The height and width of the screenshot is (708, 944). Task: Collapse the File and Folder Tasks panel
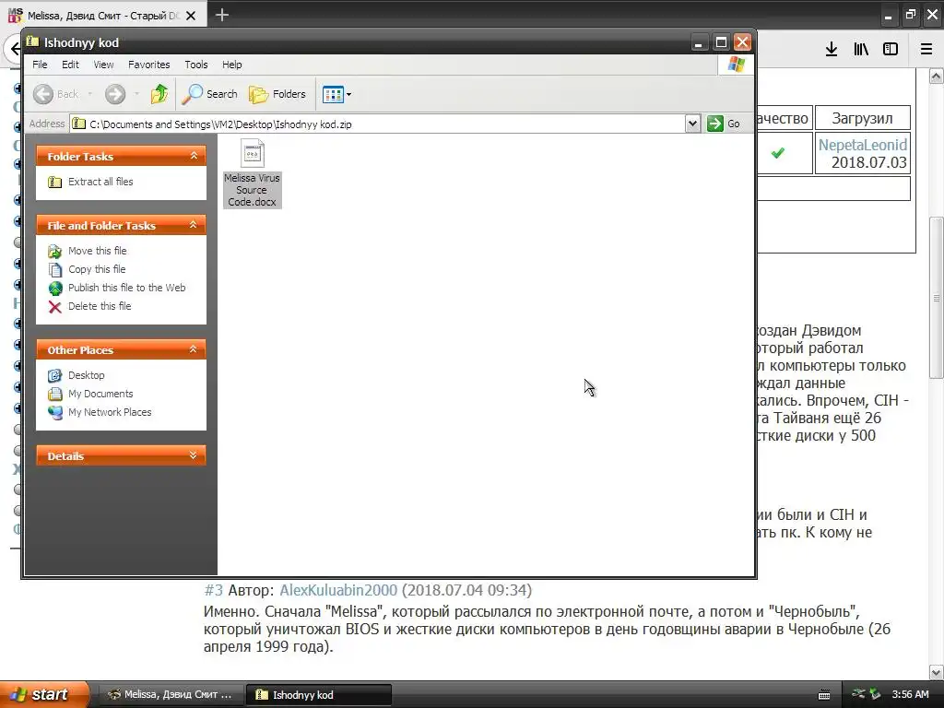194,225
